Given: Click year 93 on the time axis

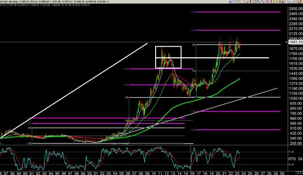Looking at the screenshot, I should click(45, 173).
